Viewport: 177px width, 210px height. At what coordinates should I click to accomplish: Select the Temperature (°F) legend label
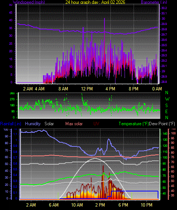click(134, 124)
